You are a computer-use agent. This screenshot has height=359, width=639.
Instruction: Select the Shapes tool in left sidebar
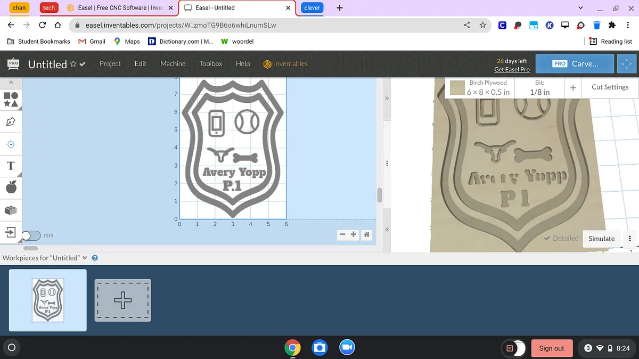pos(11,100)
